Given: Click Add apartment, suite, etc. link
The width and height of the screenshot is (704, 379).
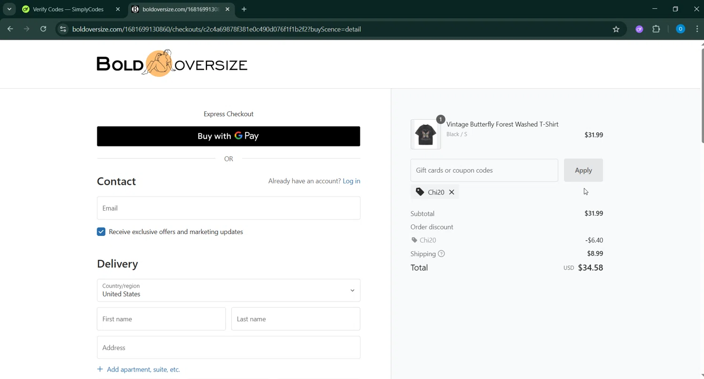Looking at the screenshot, I should pyautogui.click(x=138, y=370).
